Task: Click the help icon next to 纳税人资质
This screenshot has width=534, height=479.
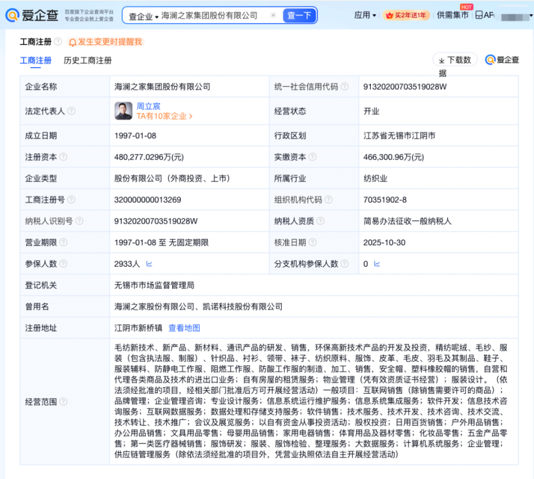Action: [x=320, y=221]
